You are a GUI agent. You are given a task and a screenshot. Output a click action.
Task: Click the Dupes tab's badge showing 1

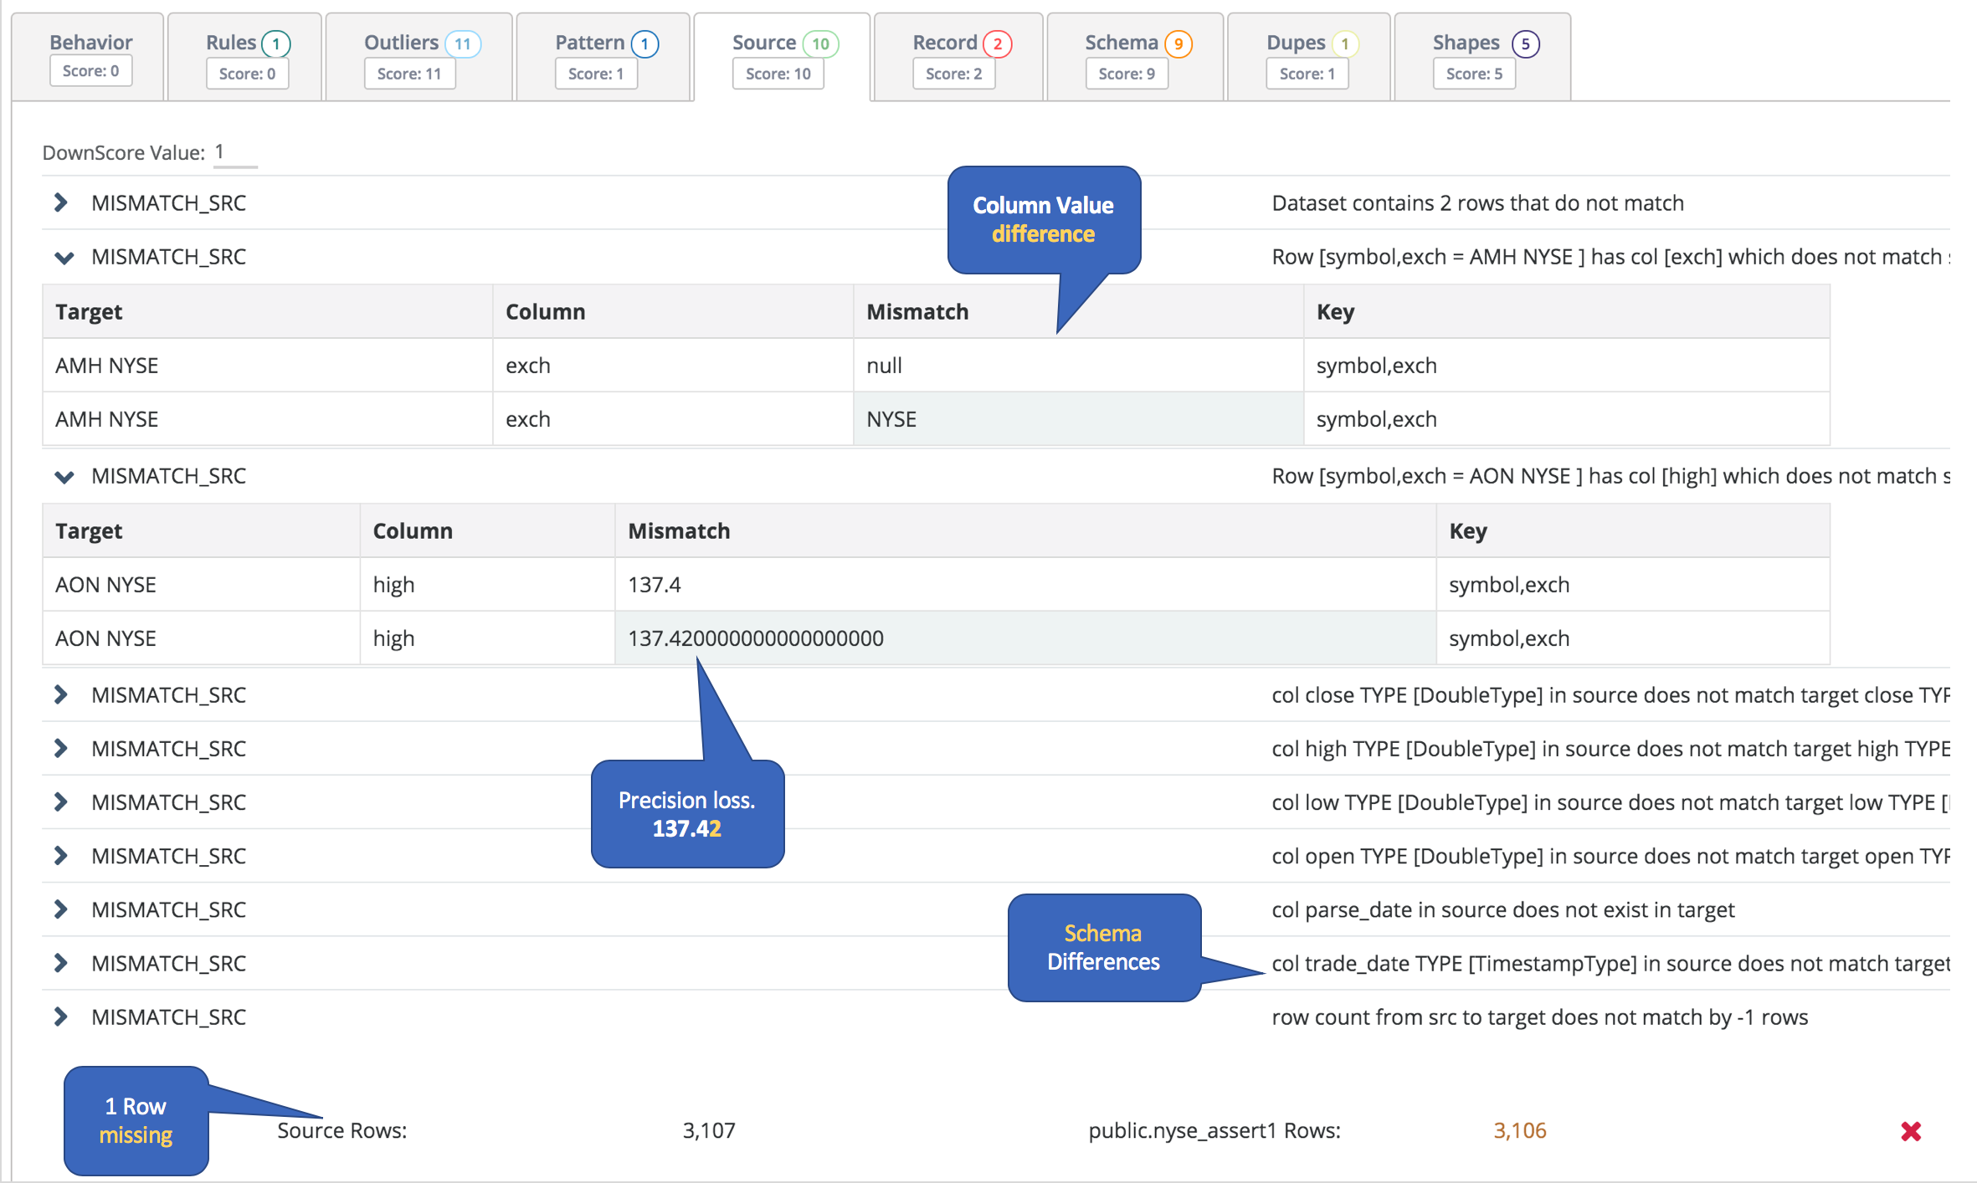pyautogui.click(x=1344, y=44)
